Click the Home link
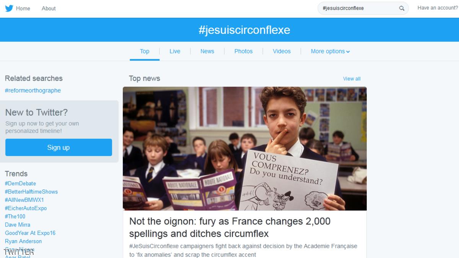This screenshot has height=258, width=459. tap(23, 8)
